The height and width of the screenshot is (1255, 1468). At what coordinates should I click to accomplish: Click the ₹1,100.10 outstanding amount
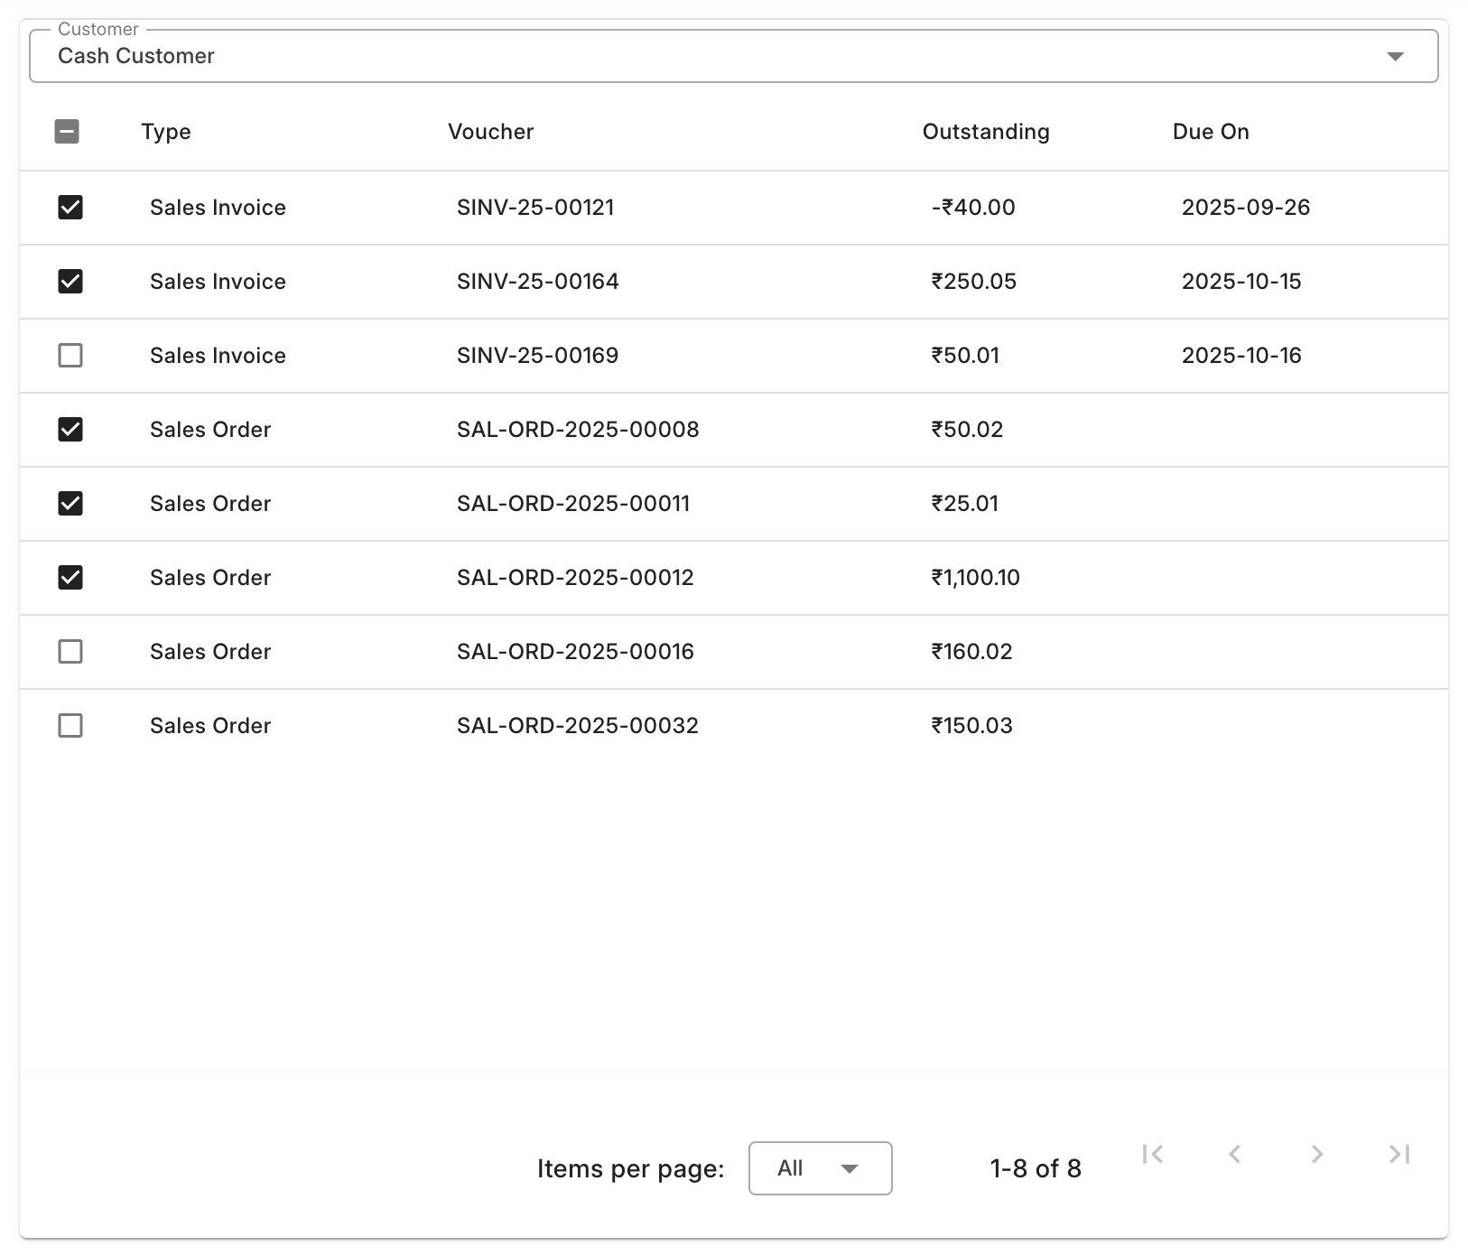pyautogui.click(x=976, y=578)
